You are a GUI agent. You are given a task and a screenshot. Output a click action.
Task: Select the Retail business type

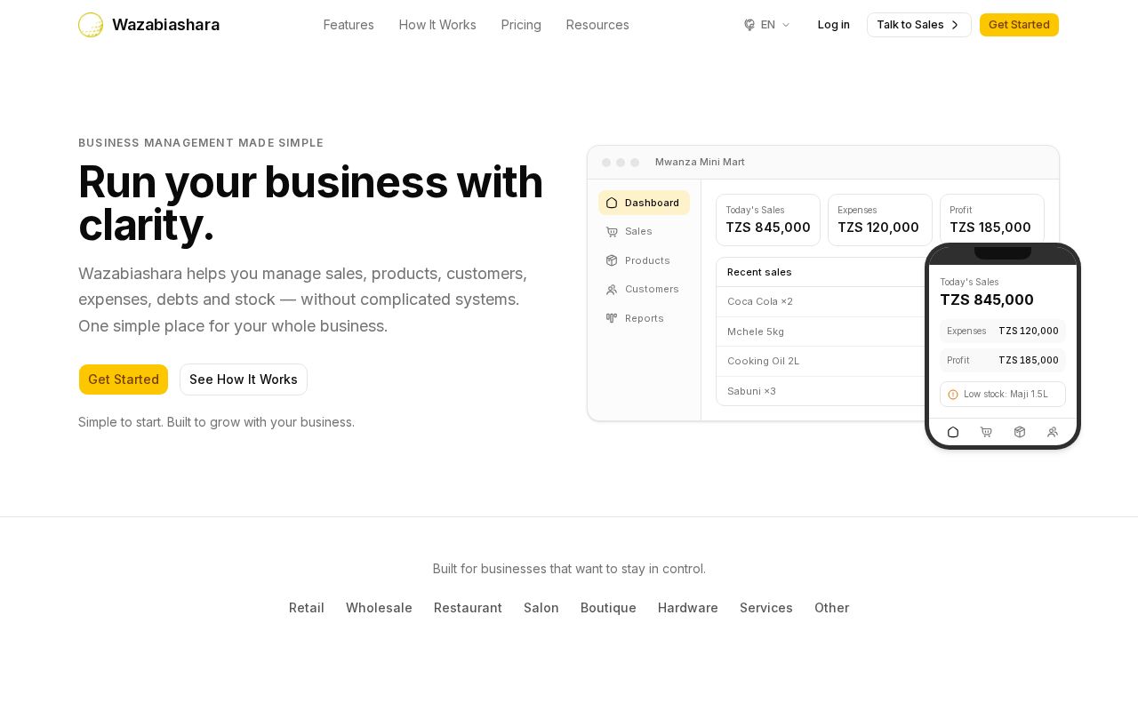coord(307,608)
